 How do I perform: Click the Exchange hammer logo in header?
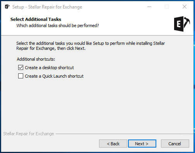(182, 24)
